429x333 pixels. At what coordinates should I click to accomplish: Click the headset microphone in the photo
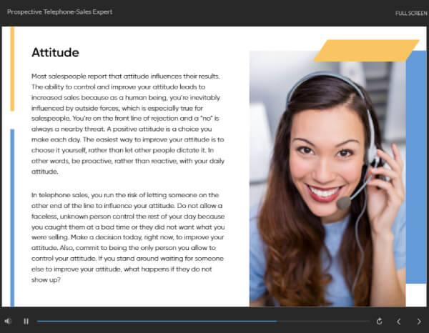click(x=344, y=203)
